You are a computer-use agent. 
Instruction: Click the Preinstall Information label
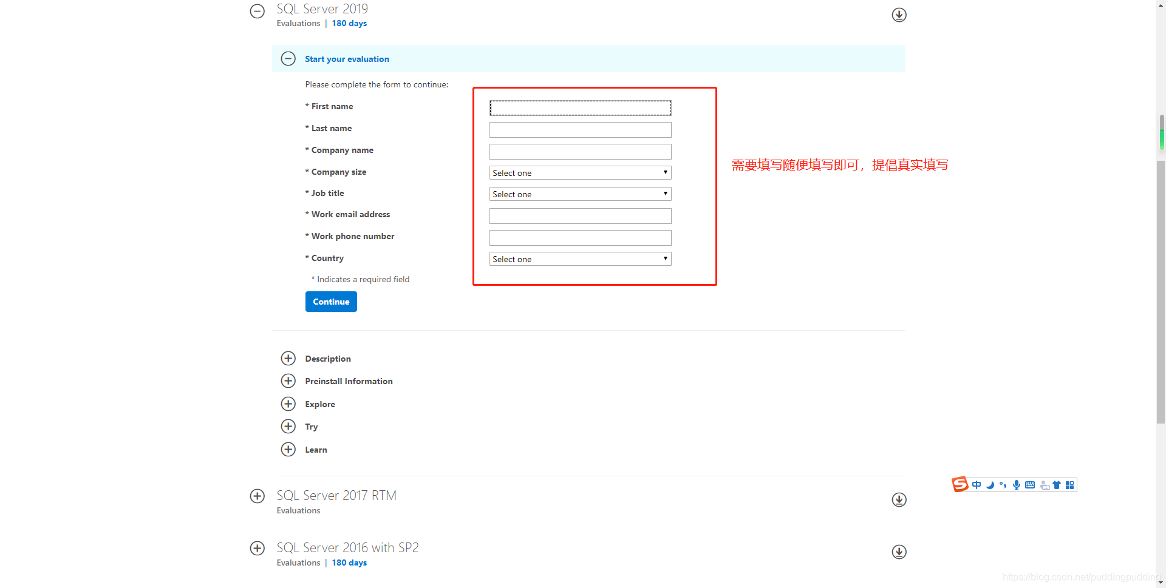point(349,381)
